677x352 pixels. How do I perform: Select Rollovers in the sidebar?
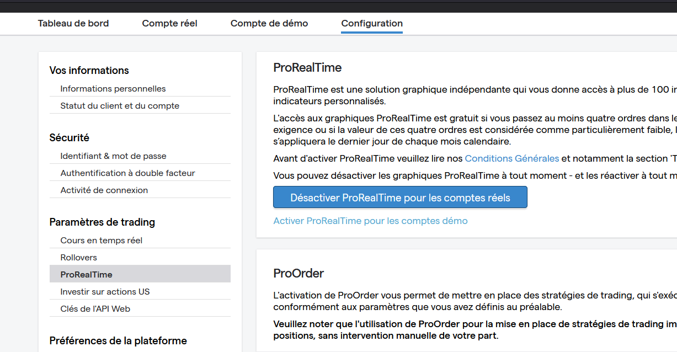tap(79, 258)
